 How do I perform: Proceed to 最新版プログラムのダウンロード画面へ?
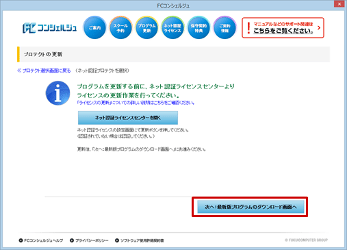tap(250, 207)
